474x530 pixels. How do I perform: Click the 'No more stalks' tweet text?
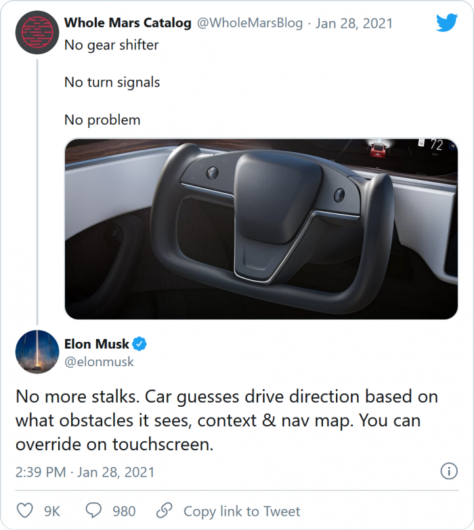pos(227,420)
